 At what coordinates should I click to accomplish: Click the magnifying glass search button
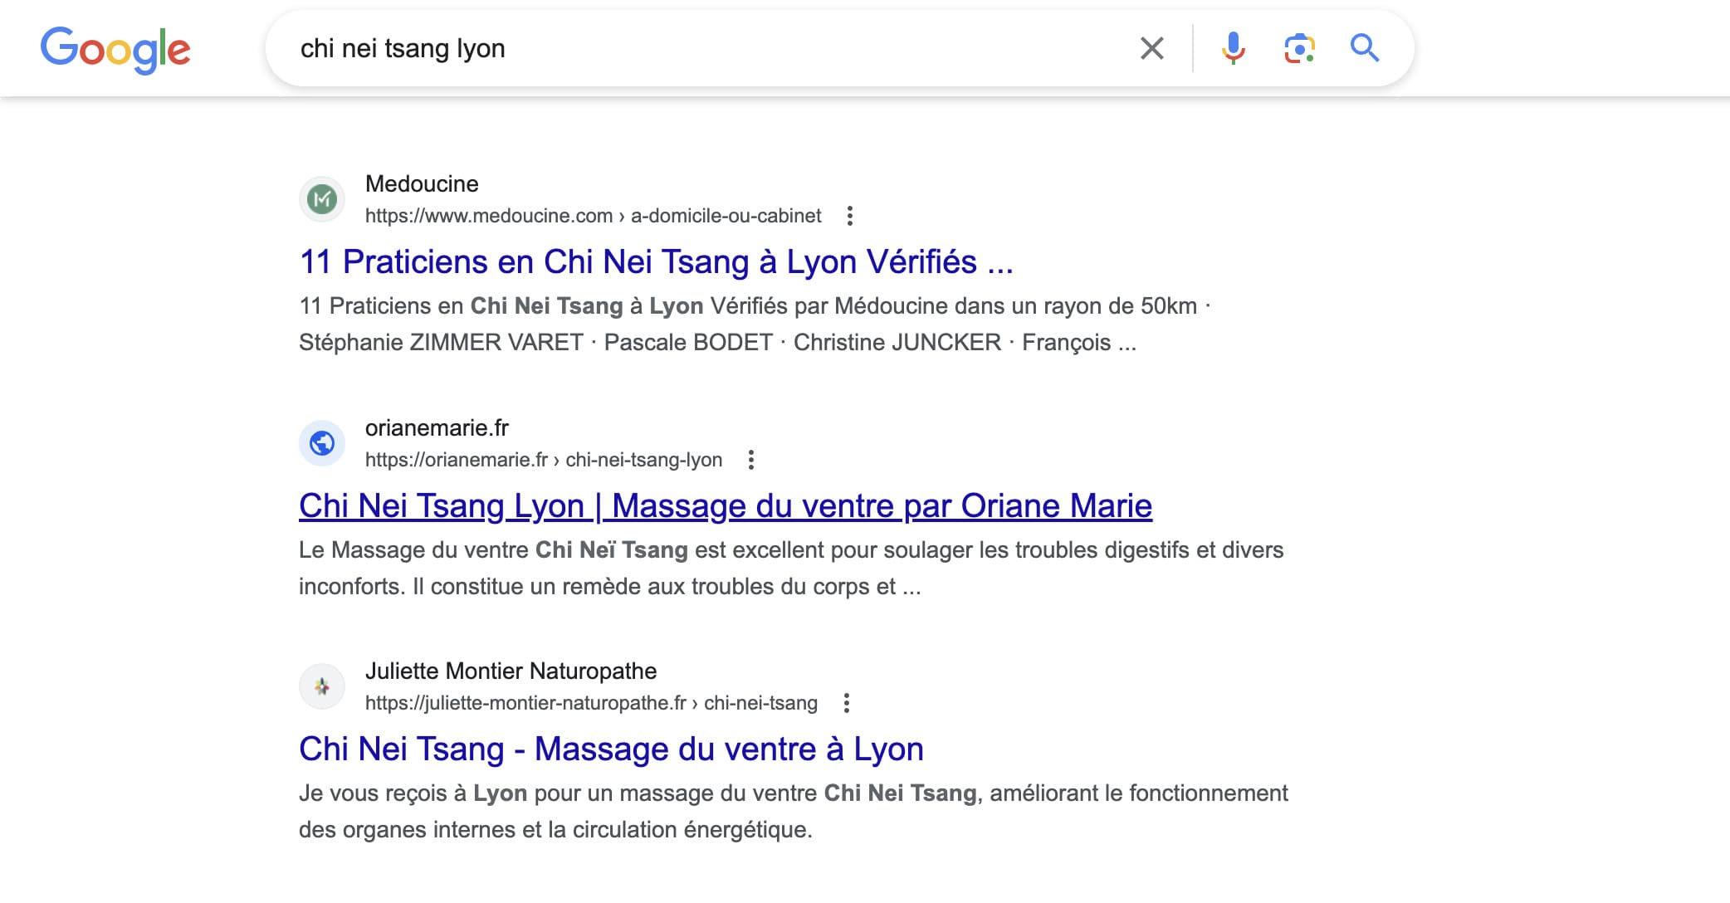click(x=1364, y=48)
